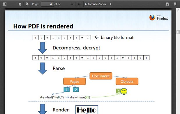Click the Firefox logo on slide
Screen dimensions: 180x114
tap(152, 18)
